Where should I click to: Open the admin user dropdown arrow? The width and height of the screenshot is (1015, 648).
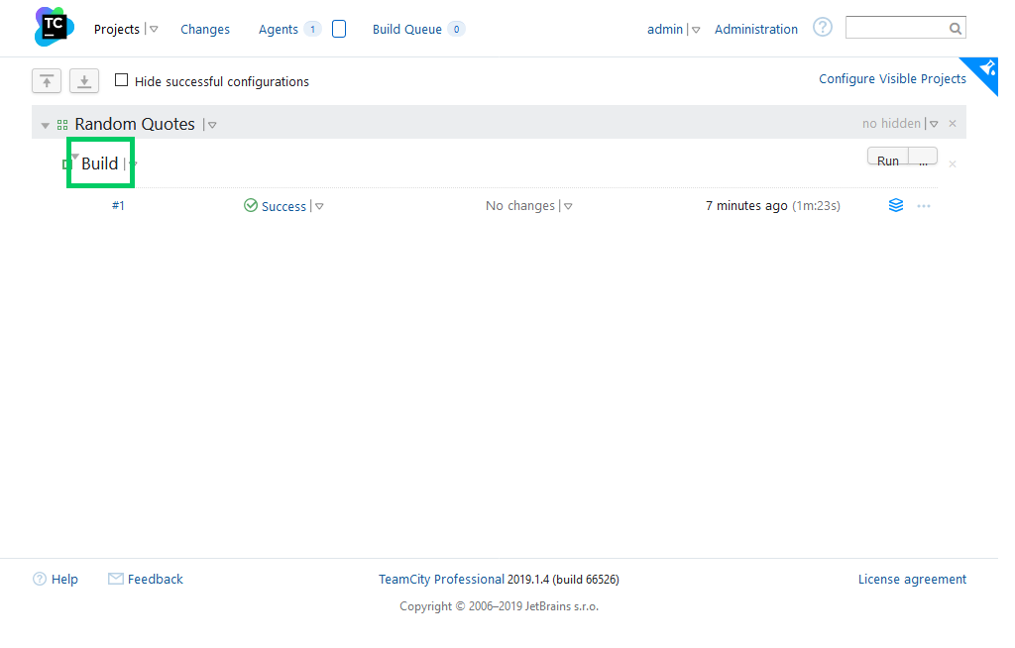[x=696, y=30]
